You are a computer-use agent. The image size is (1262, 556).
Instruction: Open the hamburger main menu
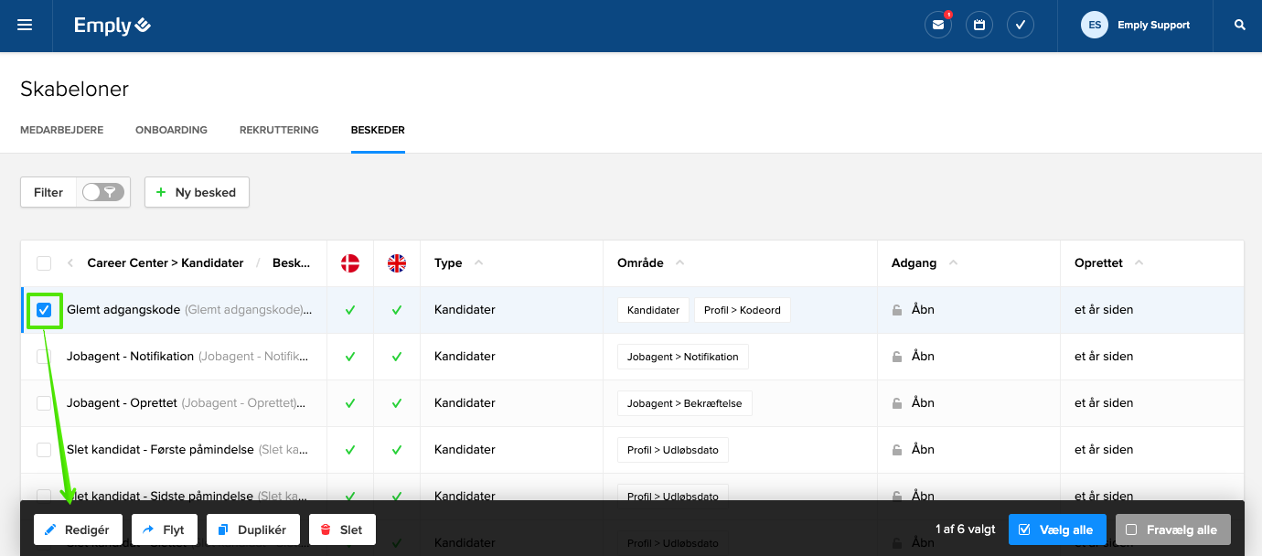[x=25, y=26]
